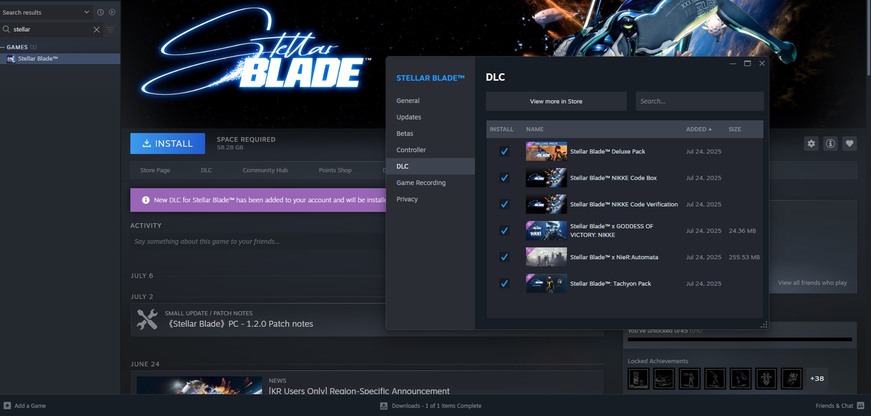The width and height of the screenshot is (871, 416).
Task: Click the DLC Search field
Action: point(700,101)
